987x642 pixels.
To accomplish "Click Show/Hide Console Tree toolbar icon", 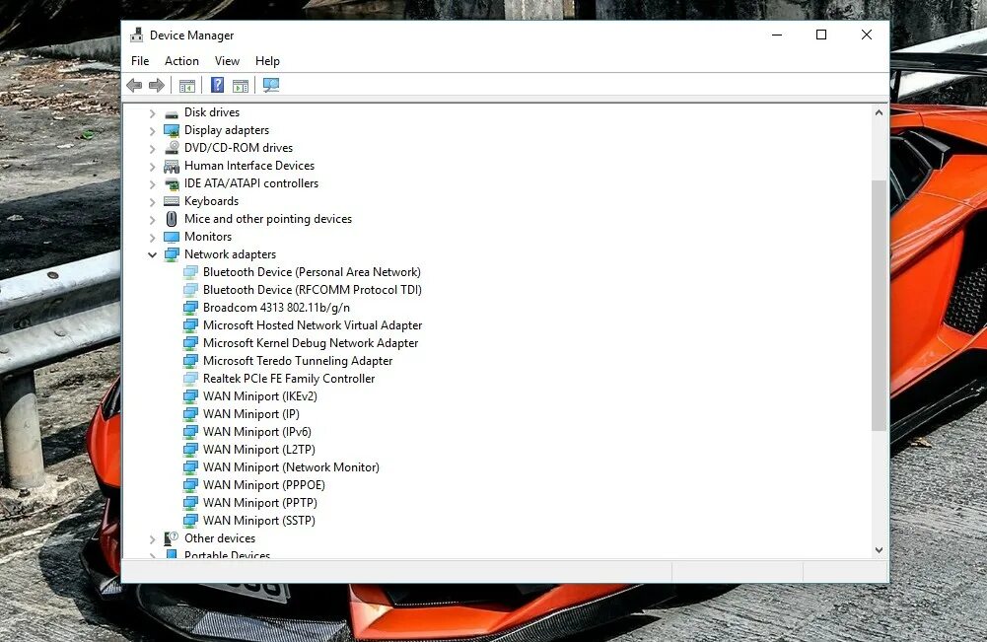I will click(187, 86).
